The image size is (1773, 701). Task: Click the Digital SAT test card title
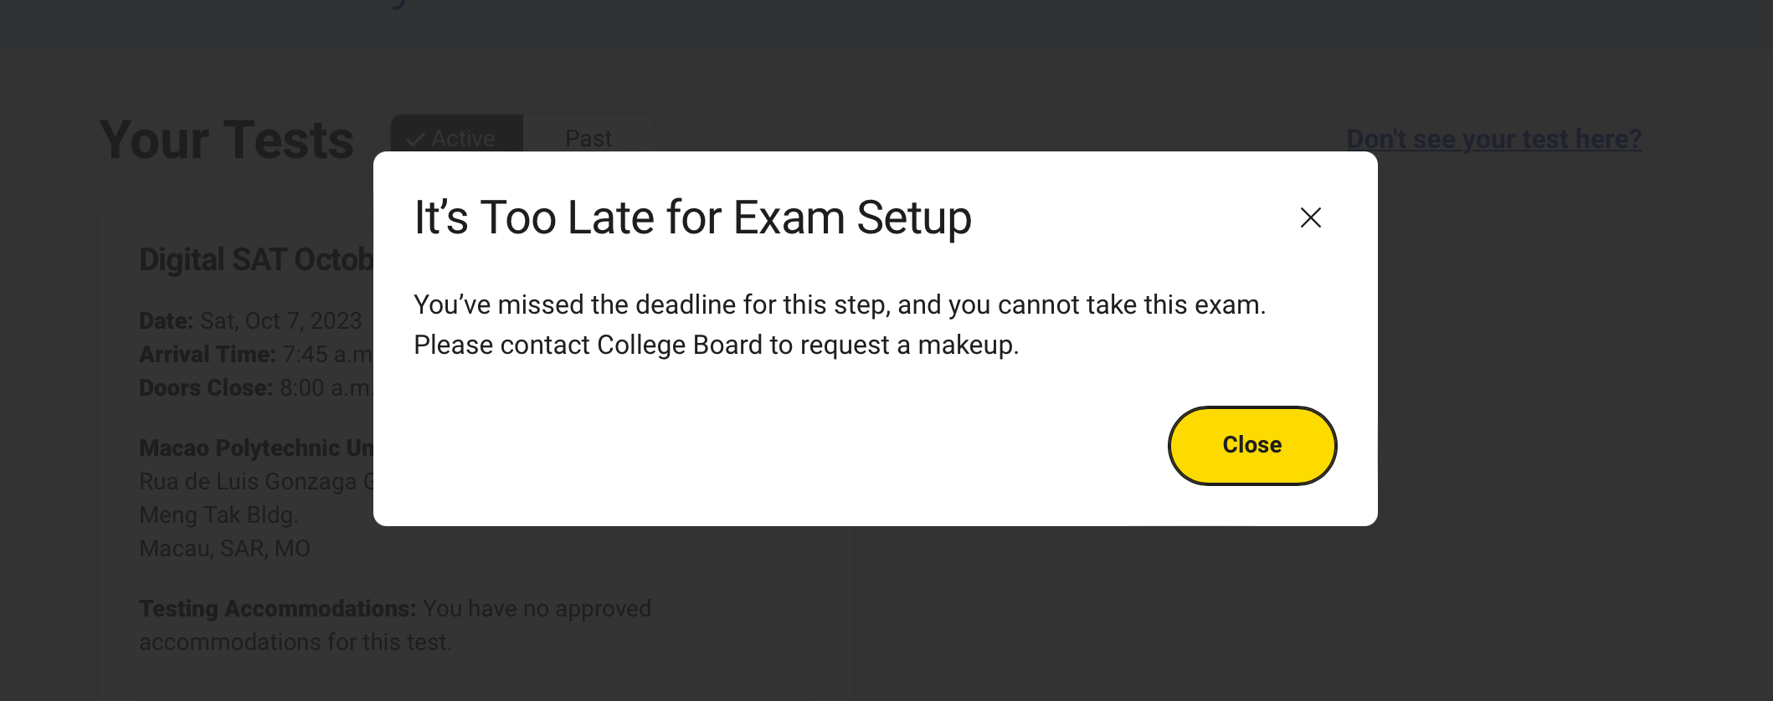(255, 259)
